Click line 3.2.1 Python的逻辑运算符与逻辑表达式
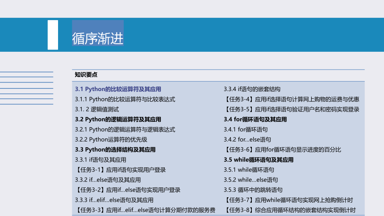This screenshot has width=384, height=216. coord(125,129)
